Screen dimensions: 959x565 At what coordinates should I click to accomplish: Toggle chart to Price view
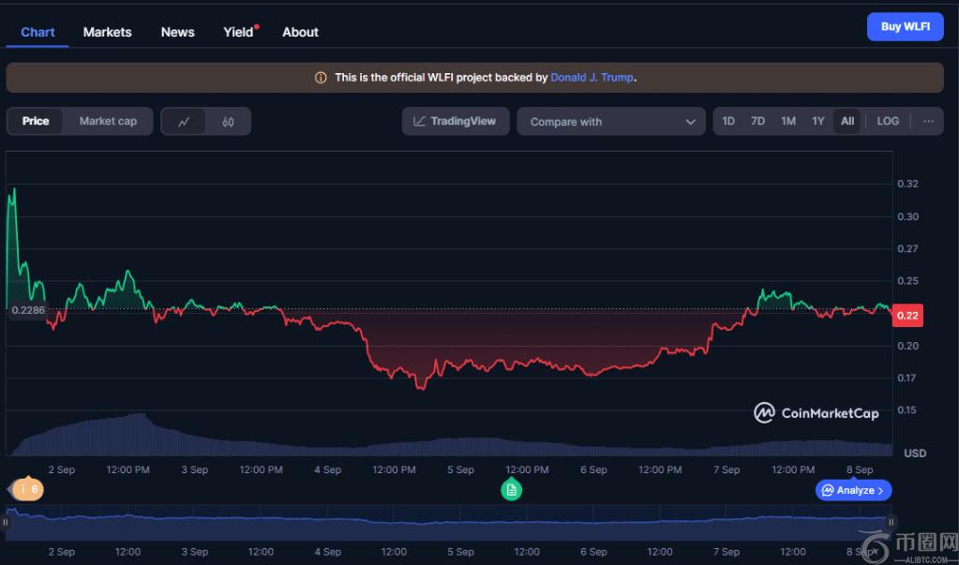(36, 121)
